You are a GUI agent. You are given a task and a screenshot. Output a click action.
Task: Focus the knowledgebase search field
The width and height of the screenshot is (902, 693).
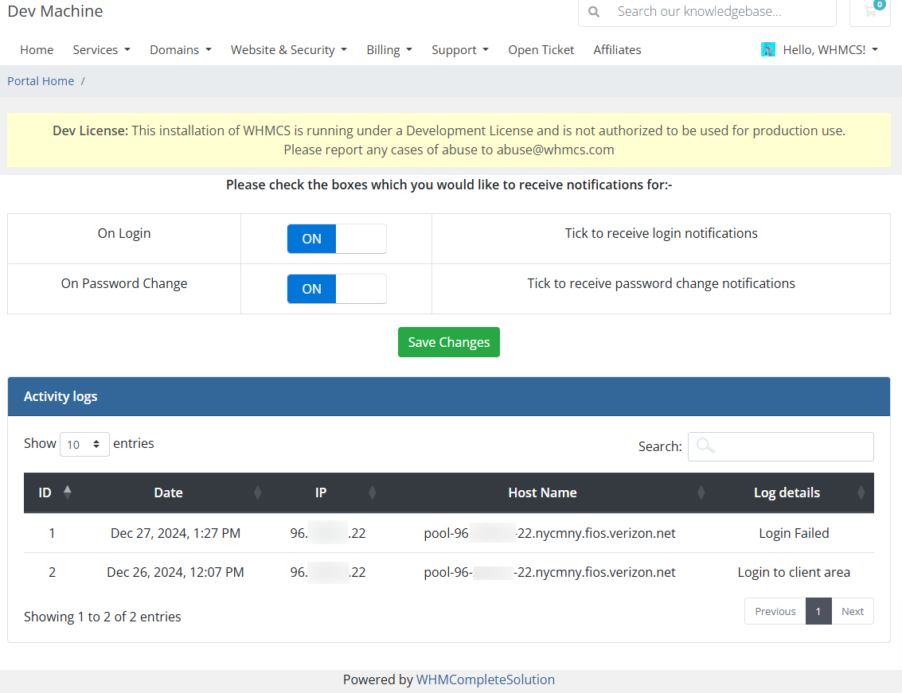tap(707, 11)
